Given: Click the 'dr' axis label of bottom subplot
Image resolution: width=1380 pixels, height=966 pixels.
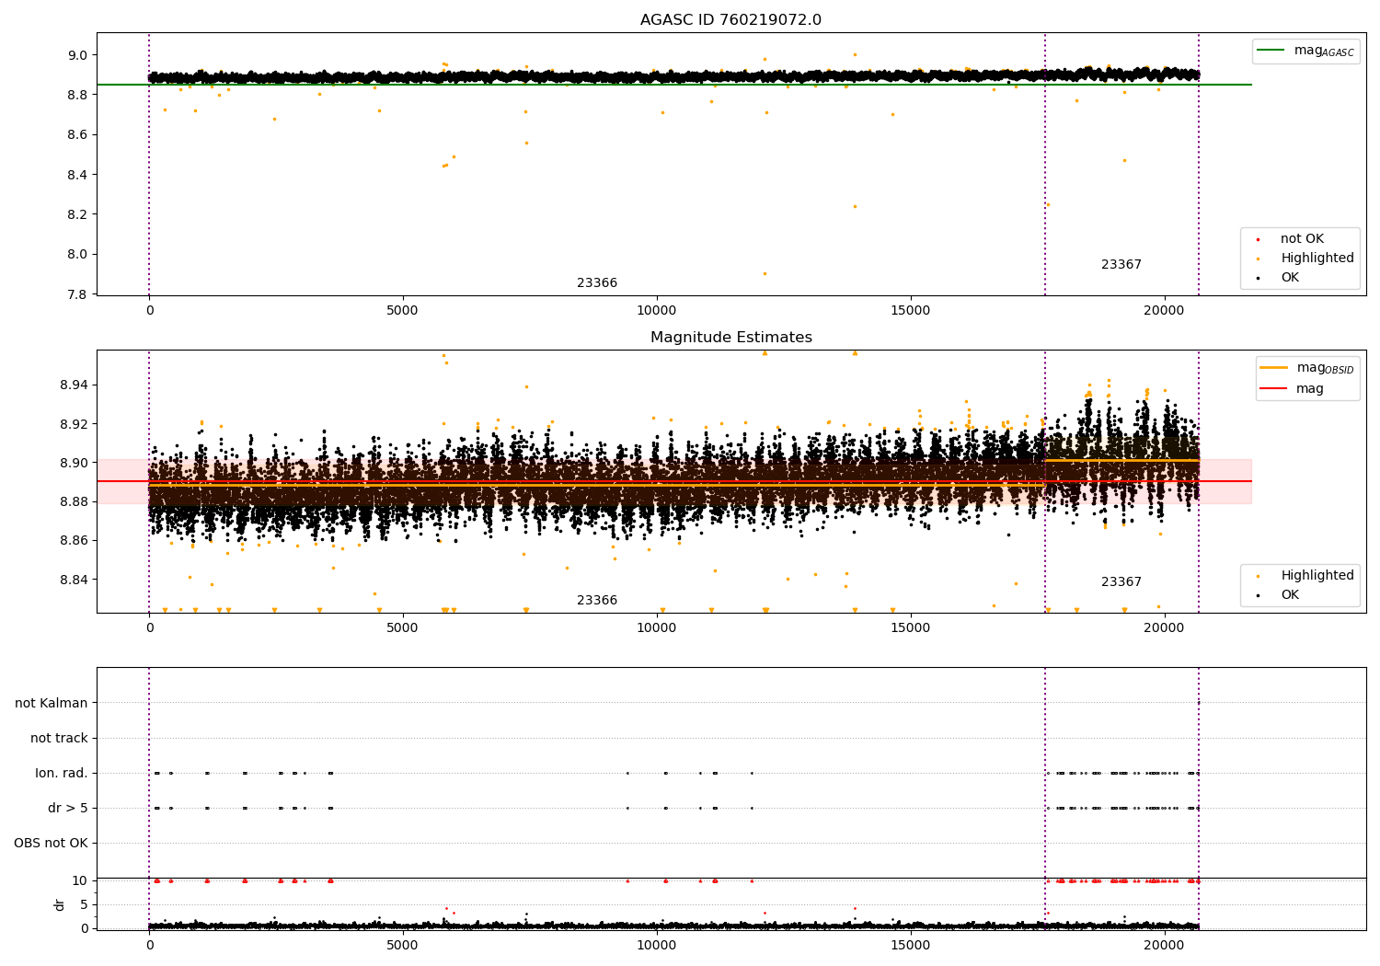Looking at the screenshot, I should coord(60,904).
